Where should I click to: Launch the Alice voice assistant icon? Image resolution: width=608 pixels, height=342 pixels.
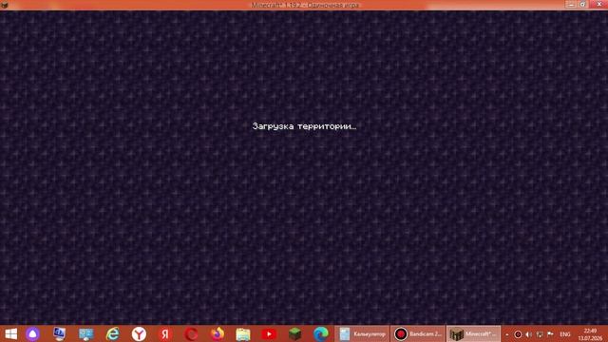(33, 333)
